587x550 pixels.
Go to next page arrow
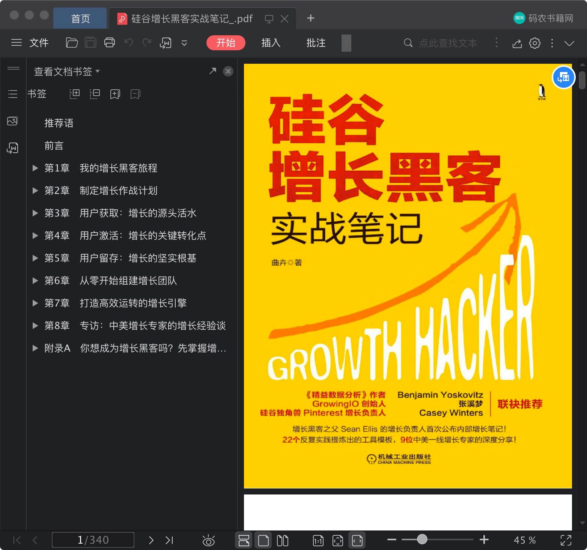click(151, 540)
